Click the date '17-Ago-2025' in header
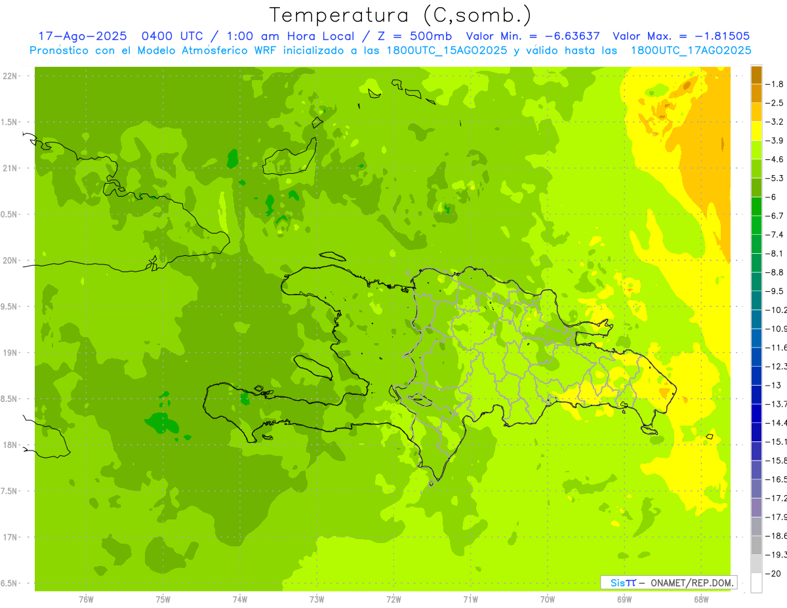The image size is (787, 608). (82, 37)
